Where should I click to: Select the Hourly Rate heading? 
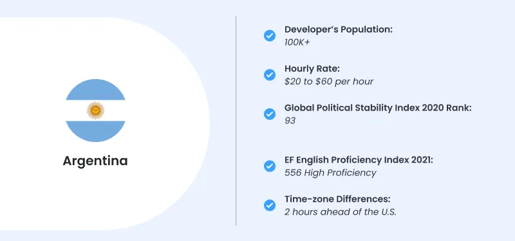click(312, 69)
